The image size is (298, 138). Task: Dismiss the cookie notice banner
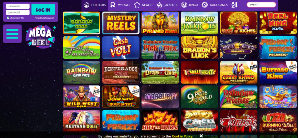point(201,136)
